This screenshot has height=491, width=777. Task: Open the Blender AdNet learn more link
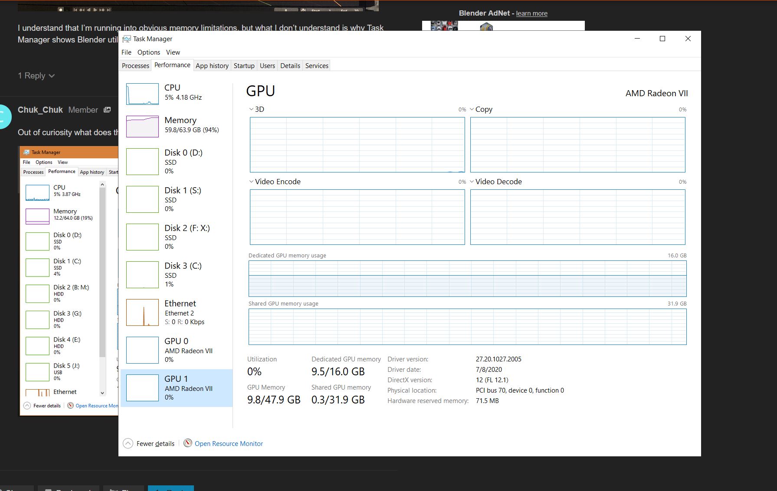pyautogui.click(x=531, y=13)
